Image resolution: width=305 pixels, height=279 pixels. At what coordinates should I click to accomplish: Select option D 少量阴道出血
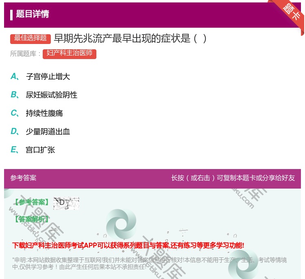pos(40,132)
